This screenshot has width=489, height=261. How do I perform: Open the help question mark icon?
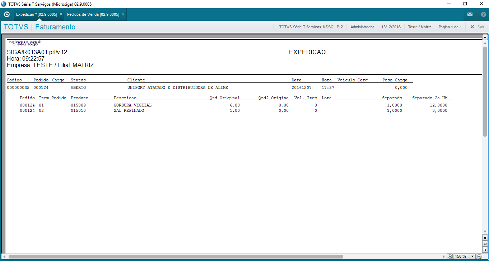pos(483,15)
